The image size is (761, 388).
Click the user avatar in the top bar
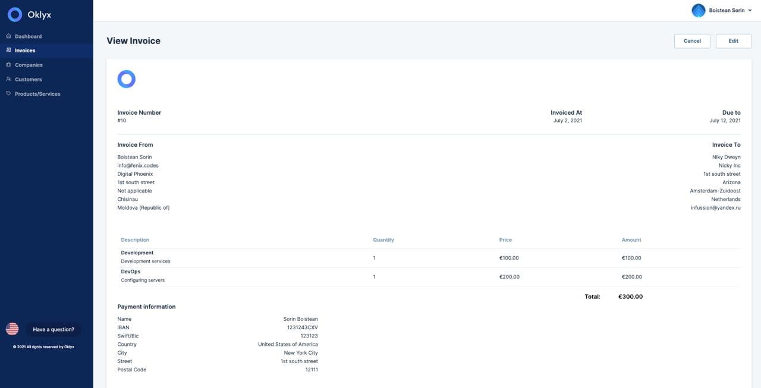pyautogui.click(x=699, y=10)
